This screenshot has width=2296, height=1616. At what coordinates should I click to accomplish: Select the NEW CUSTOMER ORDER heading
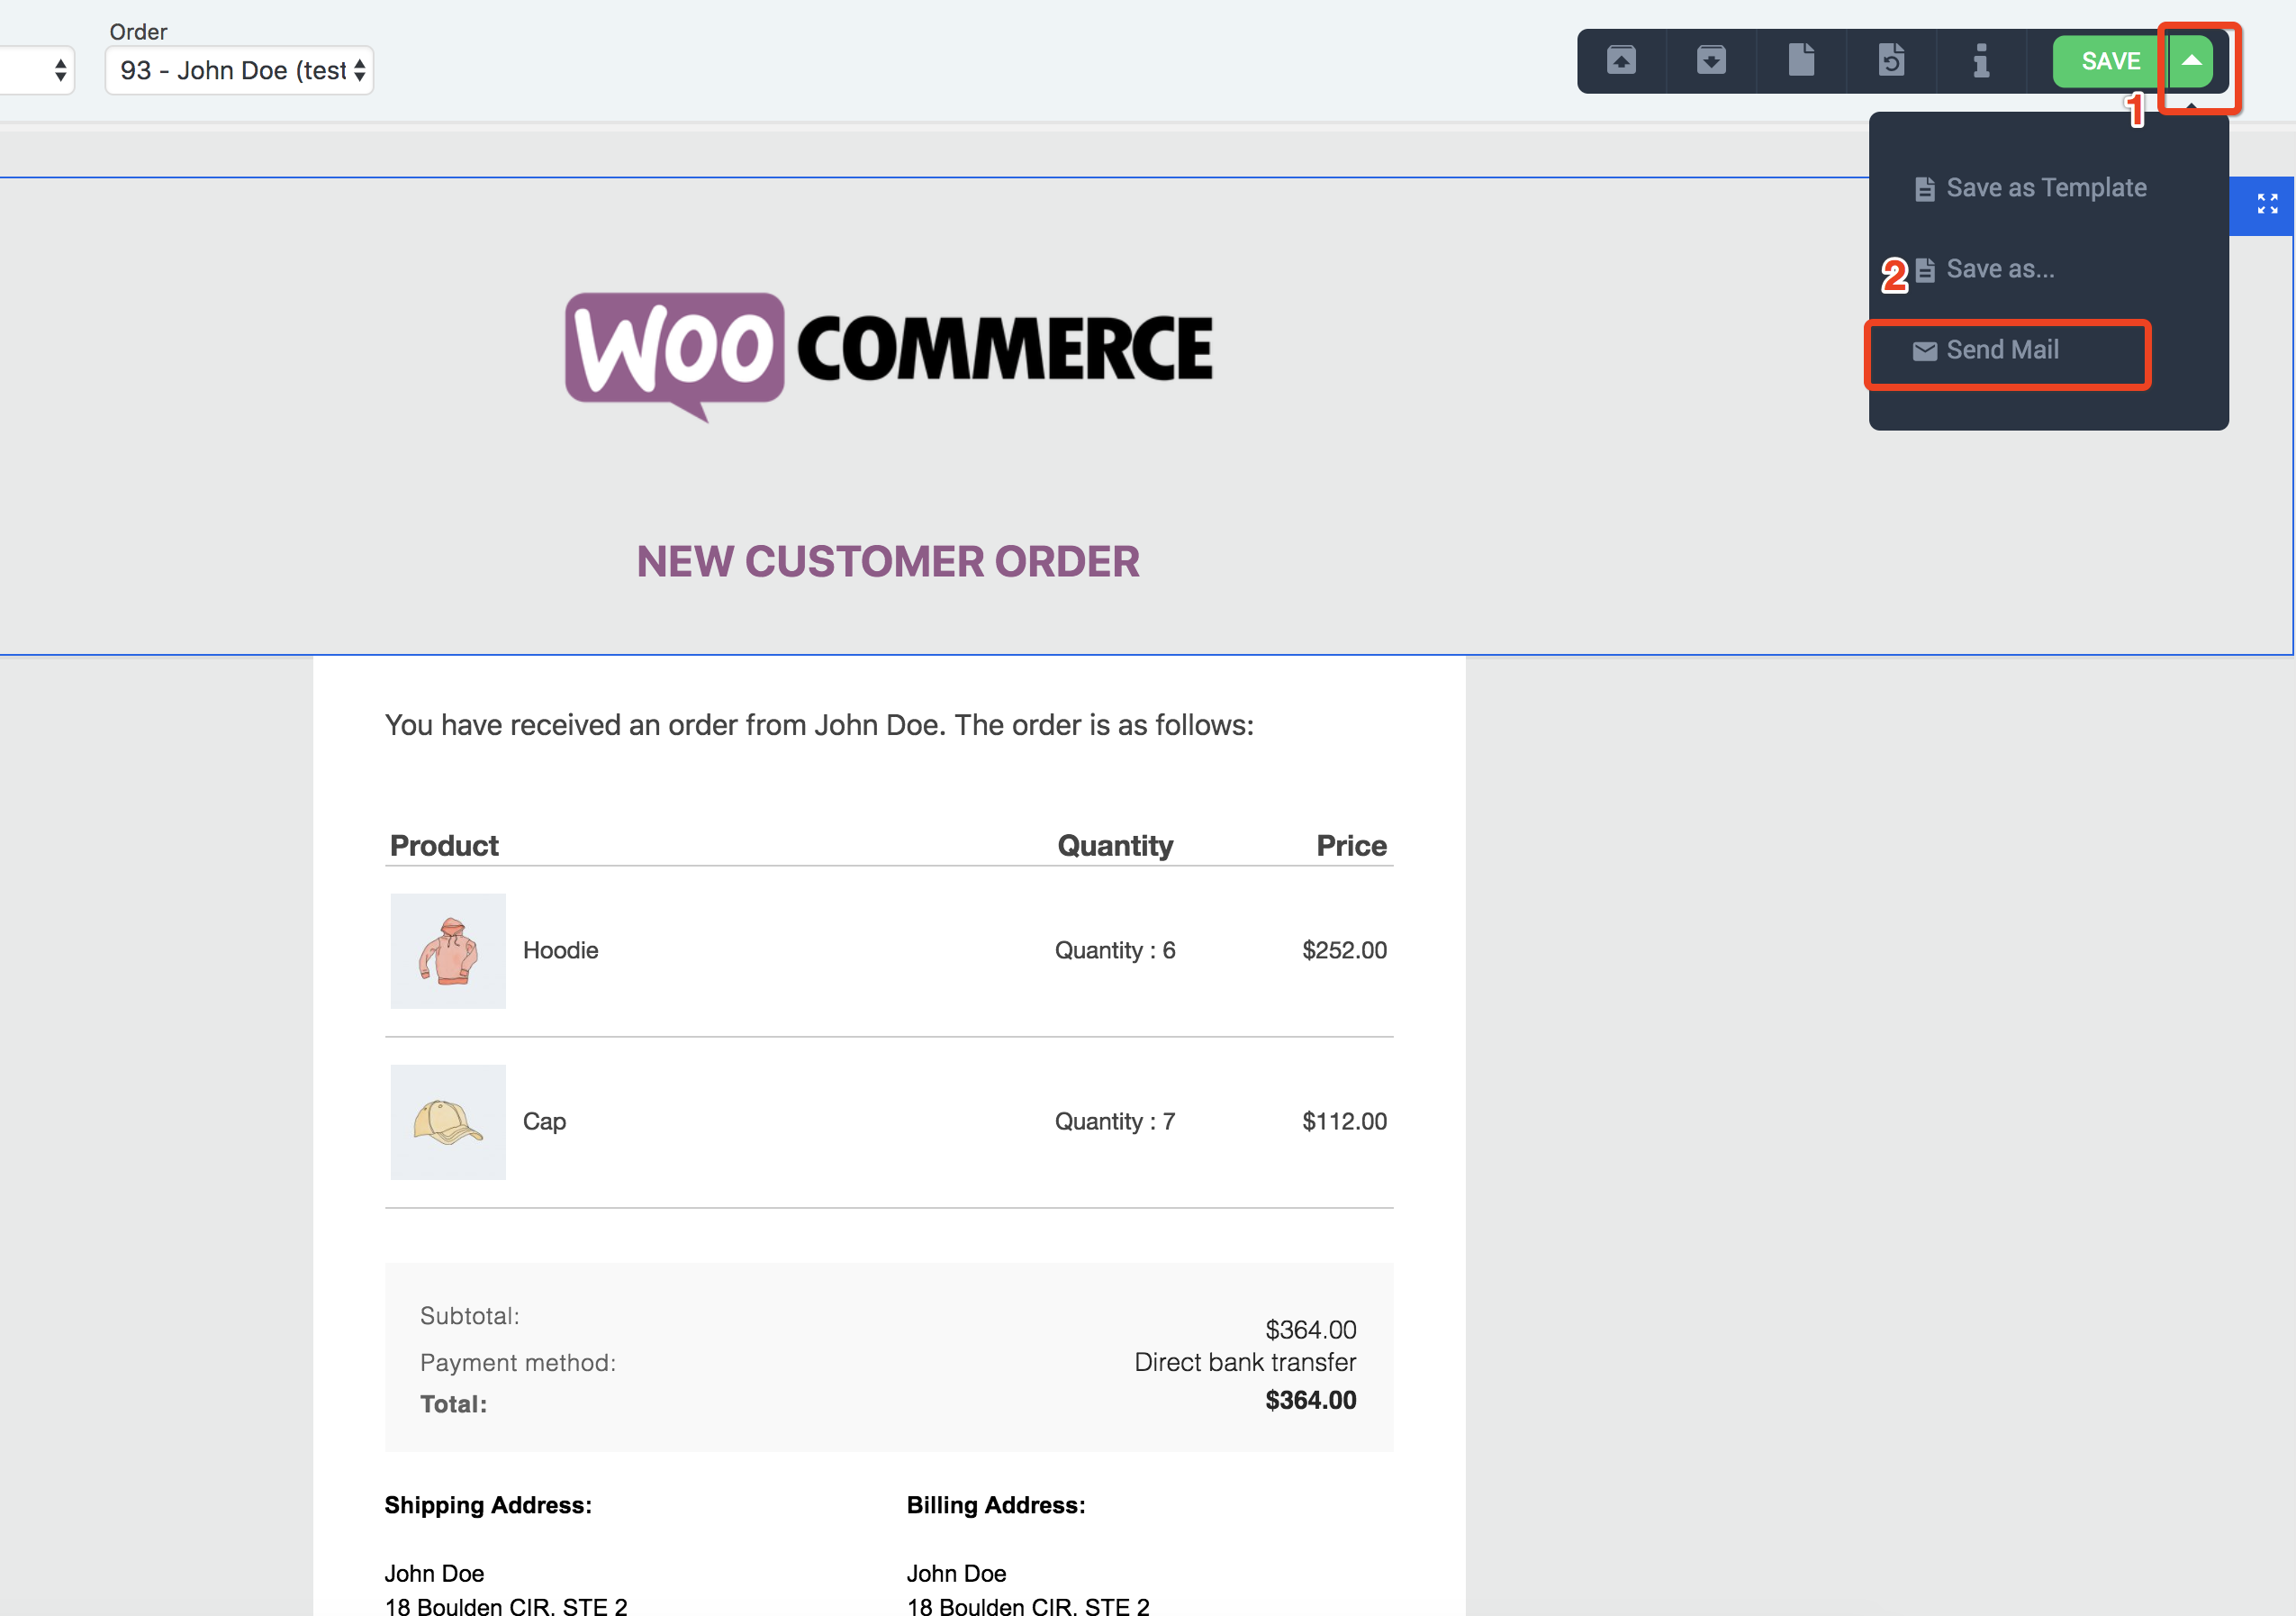pos(888,561)
